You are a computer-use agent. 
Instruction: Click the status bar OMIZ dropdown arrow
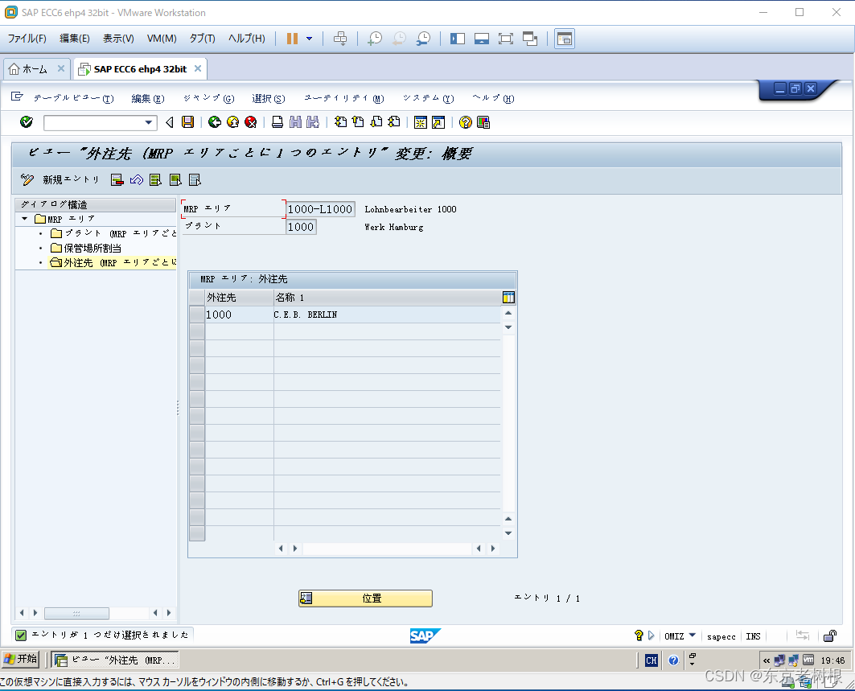coord(692,635)
